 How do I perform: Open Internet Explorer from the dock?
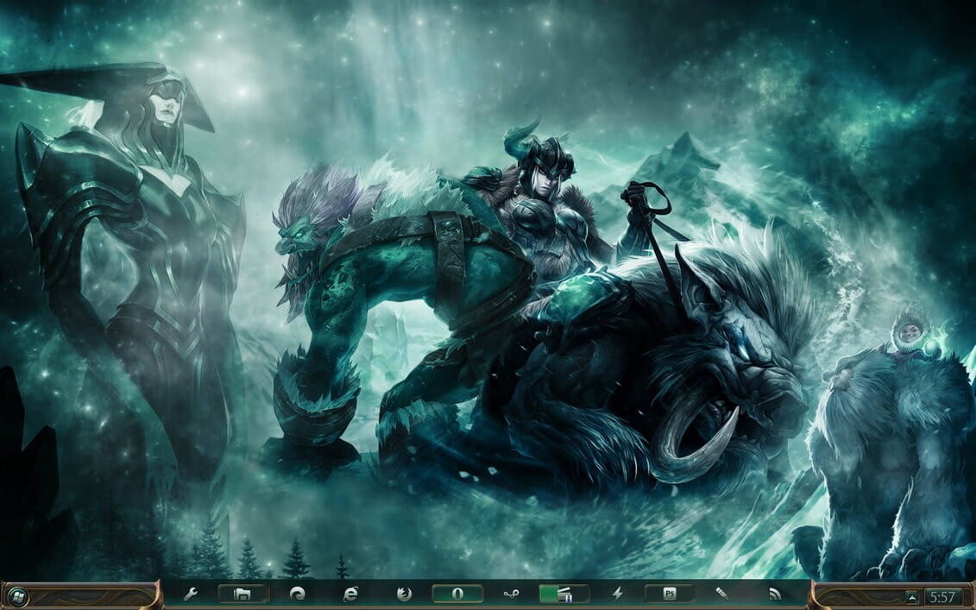(350, 594)
